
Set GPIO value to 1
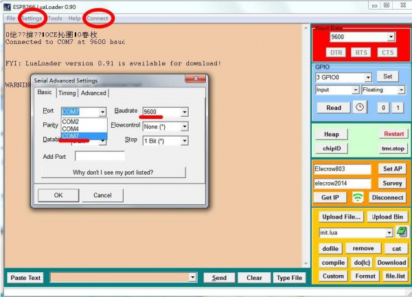point(398,107)
